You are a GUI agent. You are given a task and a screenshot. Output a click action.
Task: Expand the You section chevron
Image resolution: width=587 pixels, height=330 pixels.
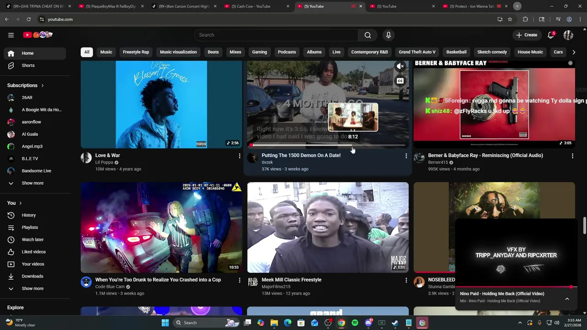(x=20, y=203)
